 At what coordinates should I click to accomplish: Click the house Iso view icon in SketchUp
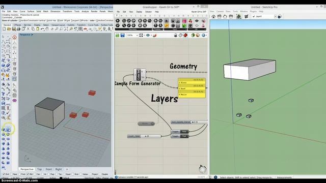pos(213,16)
